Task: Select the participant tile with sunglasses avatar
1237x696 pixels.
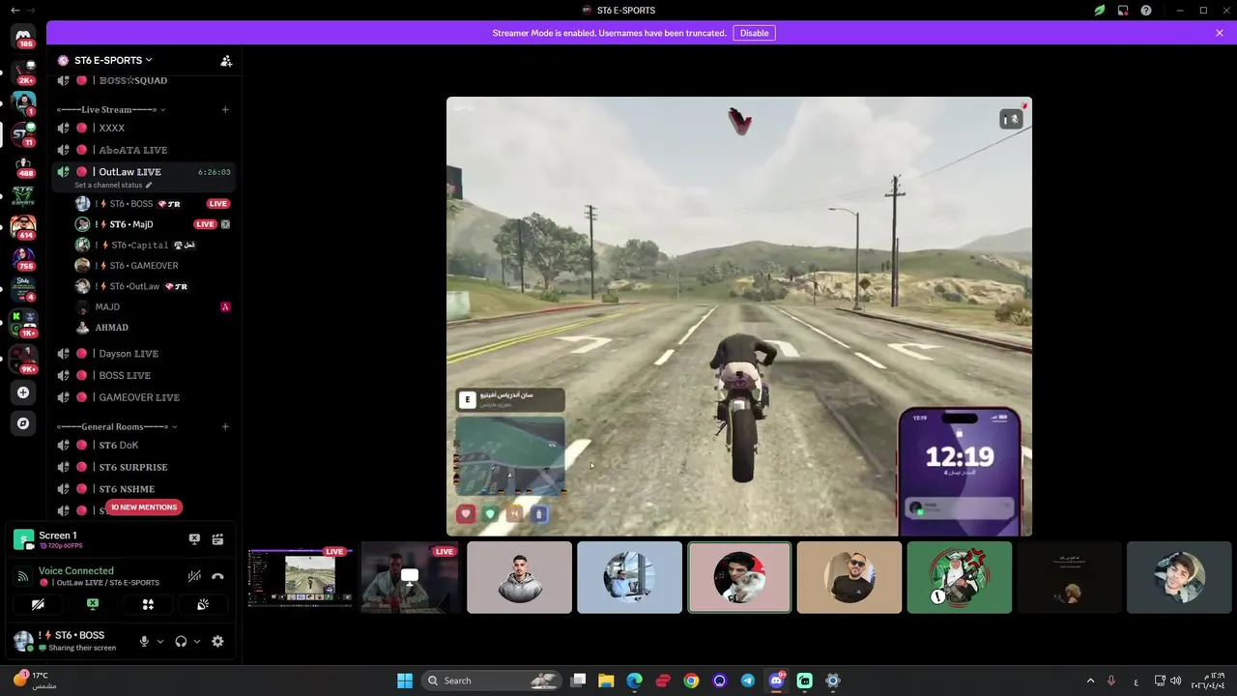Action: pyautogui.click(x=849, y=577)
